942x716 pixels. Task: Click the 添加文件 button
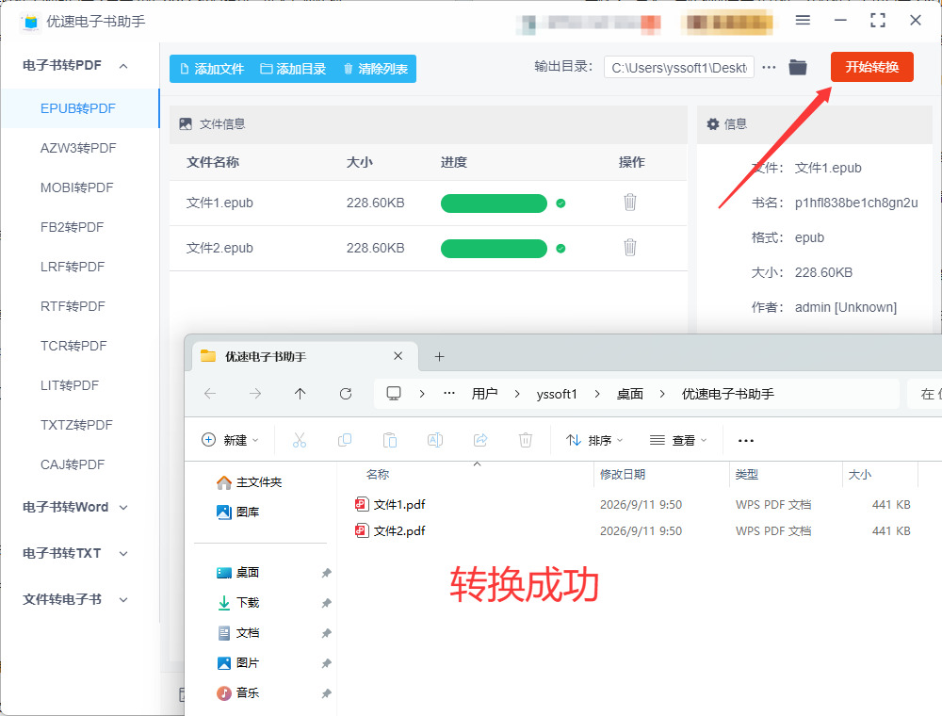point(211,69)
